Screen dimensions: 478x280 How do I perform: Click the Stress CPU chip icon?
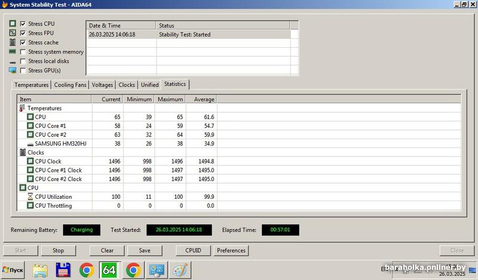click(13, 23)
